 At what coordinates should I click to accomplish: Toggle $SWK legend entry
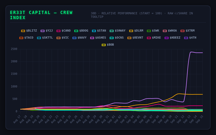point(153,31)
